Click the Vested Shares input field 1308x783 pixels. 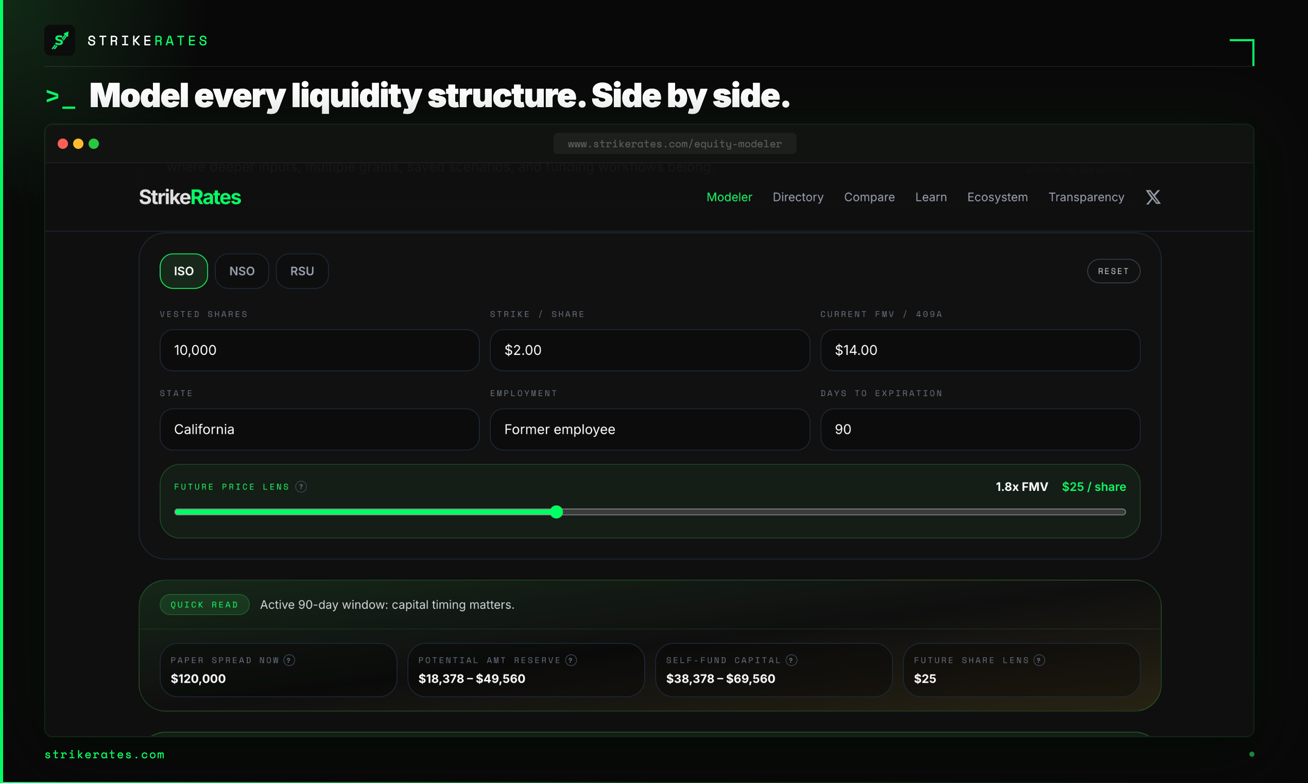319,350
